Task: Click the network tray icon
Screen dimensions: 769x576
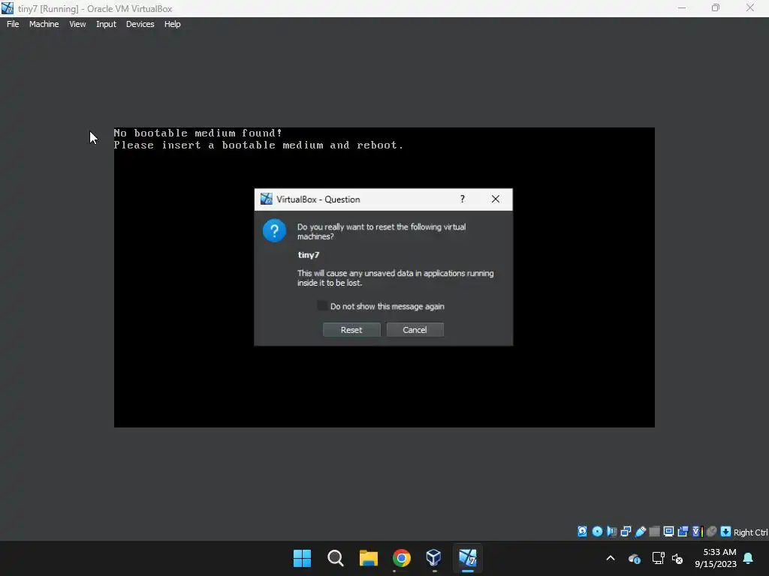Action: click(658, 558)
